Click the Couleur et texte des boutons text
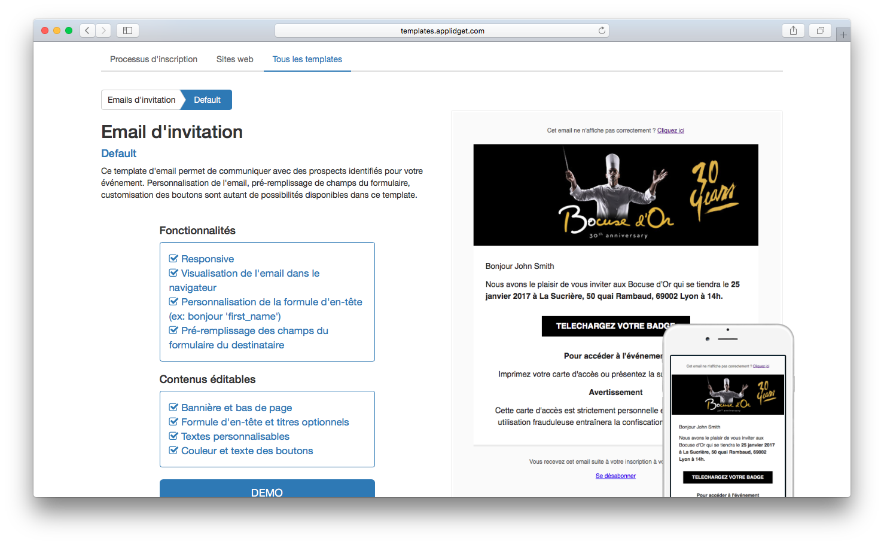Viewport: 884px width, 545px height. pyautogui.click(x=247, y=451)
